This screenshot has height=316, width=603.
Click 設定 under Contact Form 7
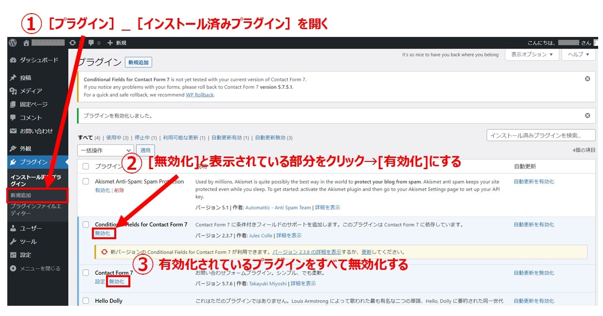click(x=100, y=281)
